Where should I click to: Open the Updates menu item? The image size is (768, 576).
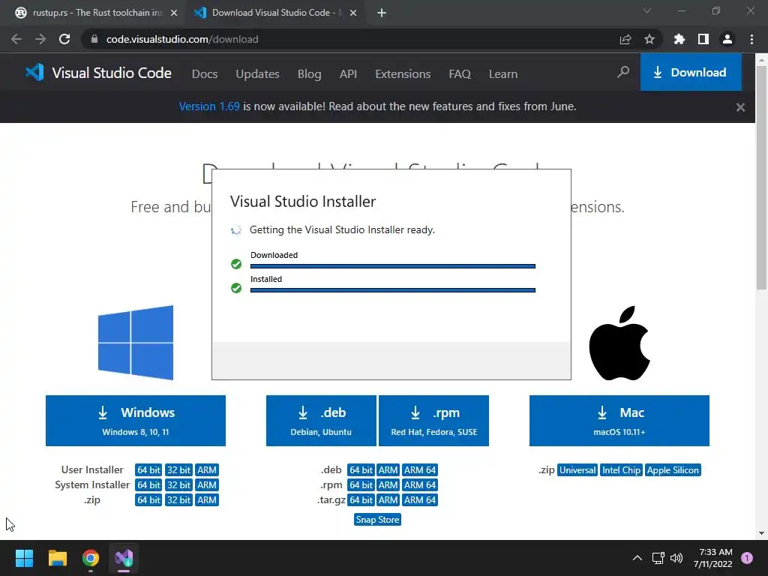click(x=258, y=74)
